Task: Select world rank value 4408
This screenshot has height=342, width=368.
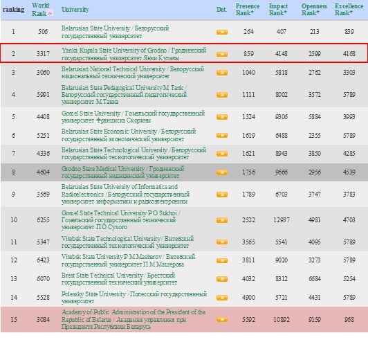Action: click(43, 116)
